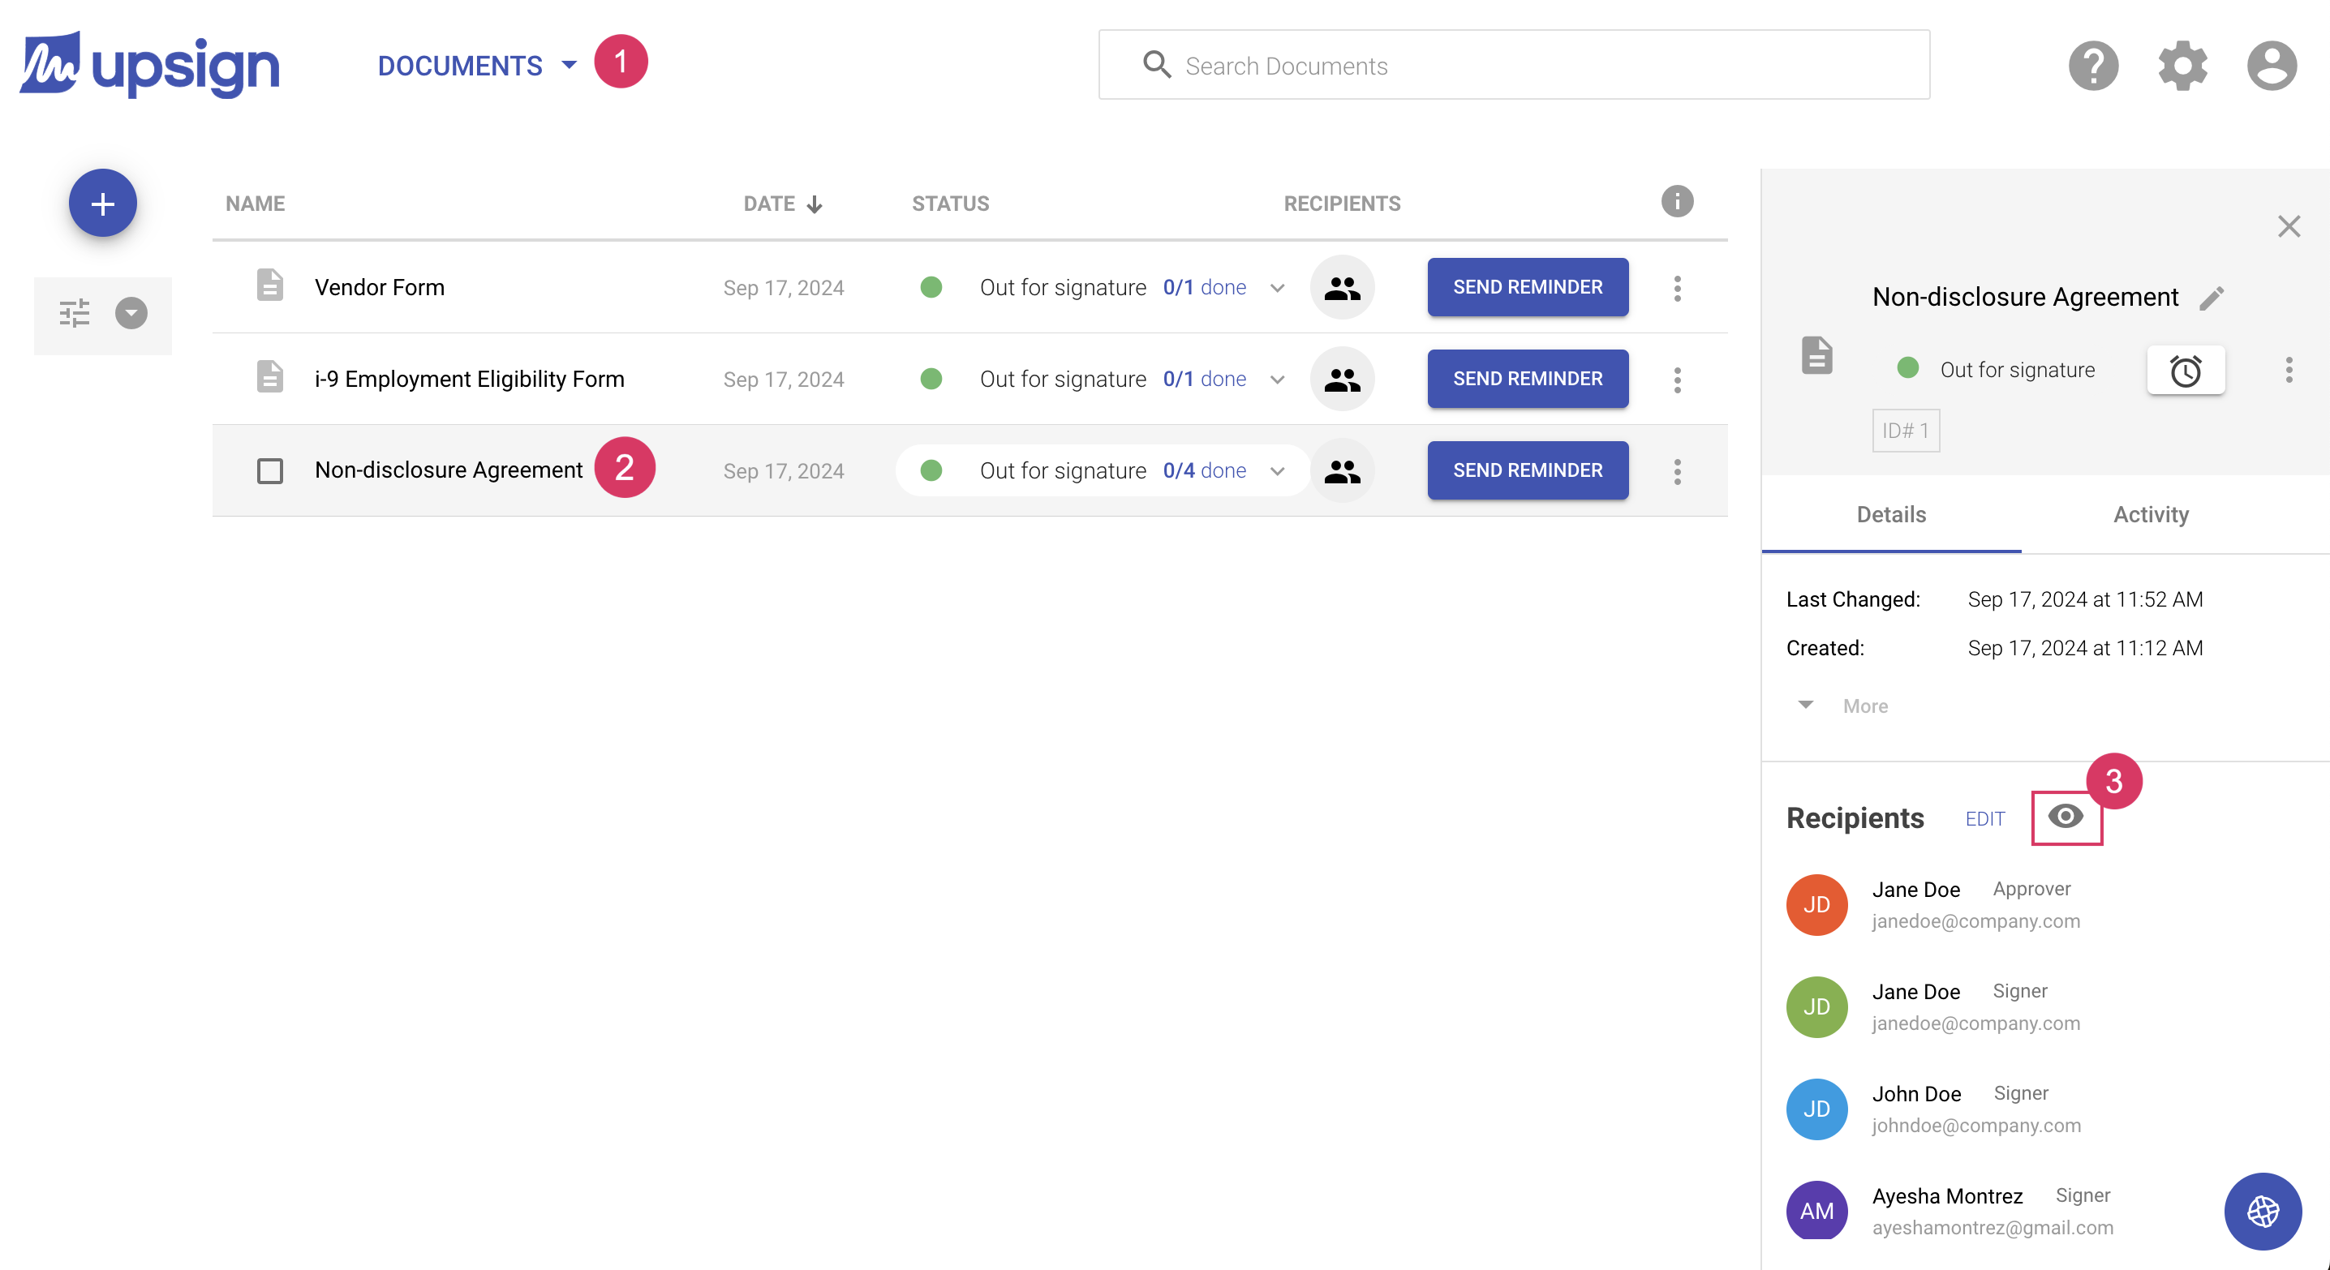This screenshot has width=2330, height=1270.
Task: Open the user account profile icon
Action: pyautogui.click(x=2272, y=65)
